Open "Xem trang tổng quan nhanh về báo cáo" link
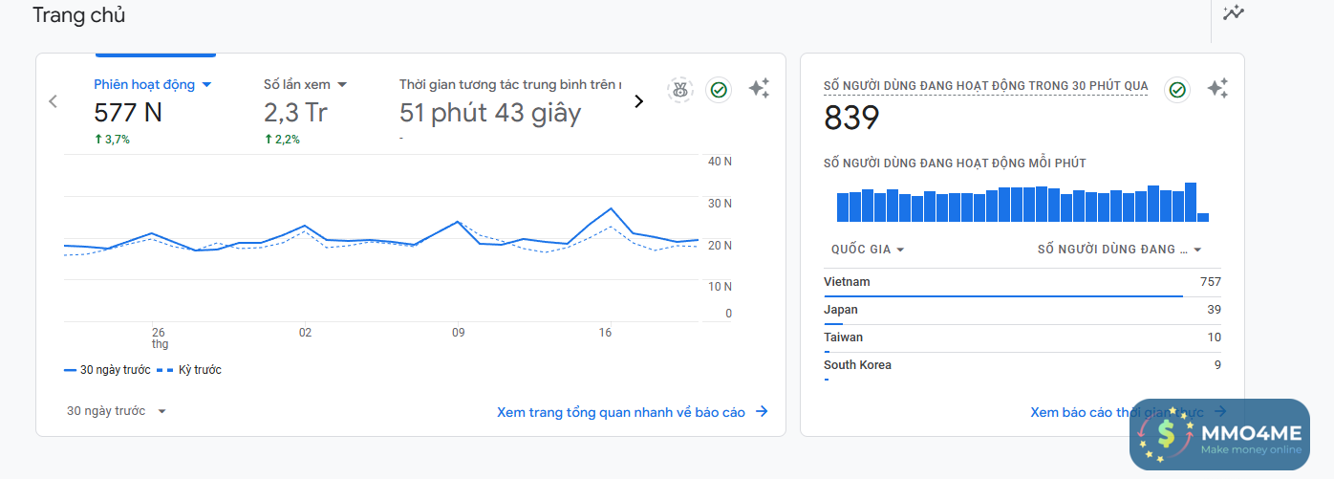The image size is (1334, 479). click(x=632, y=412)
